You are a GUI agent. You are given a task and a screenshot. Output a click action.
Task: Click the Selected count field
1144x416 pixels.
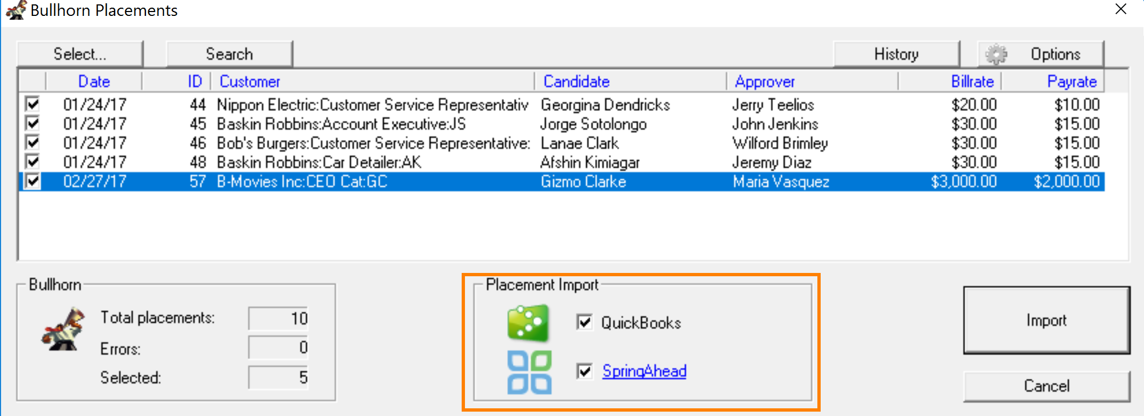(x=278, y=377)
